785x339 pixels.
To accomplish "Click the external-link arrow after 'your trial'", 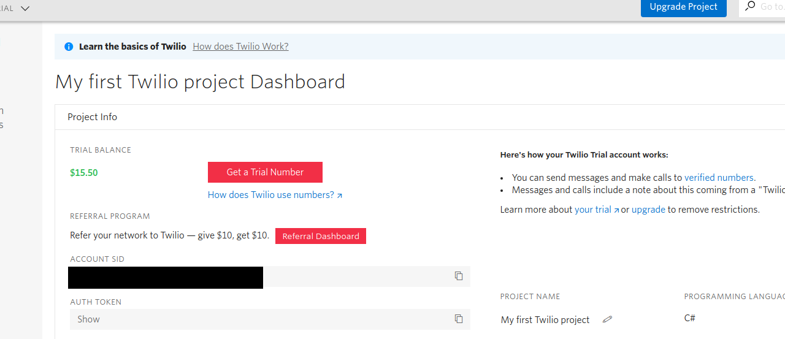I will pos(616,210).
